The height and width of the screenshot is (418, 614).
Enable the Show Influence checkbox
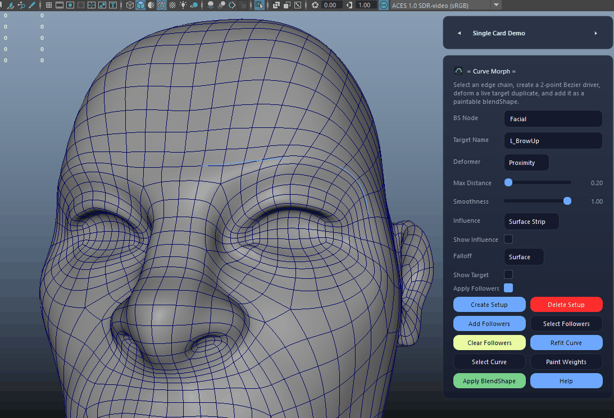click(508, 239)
